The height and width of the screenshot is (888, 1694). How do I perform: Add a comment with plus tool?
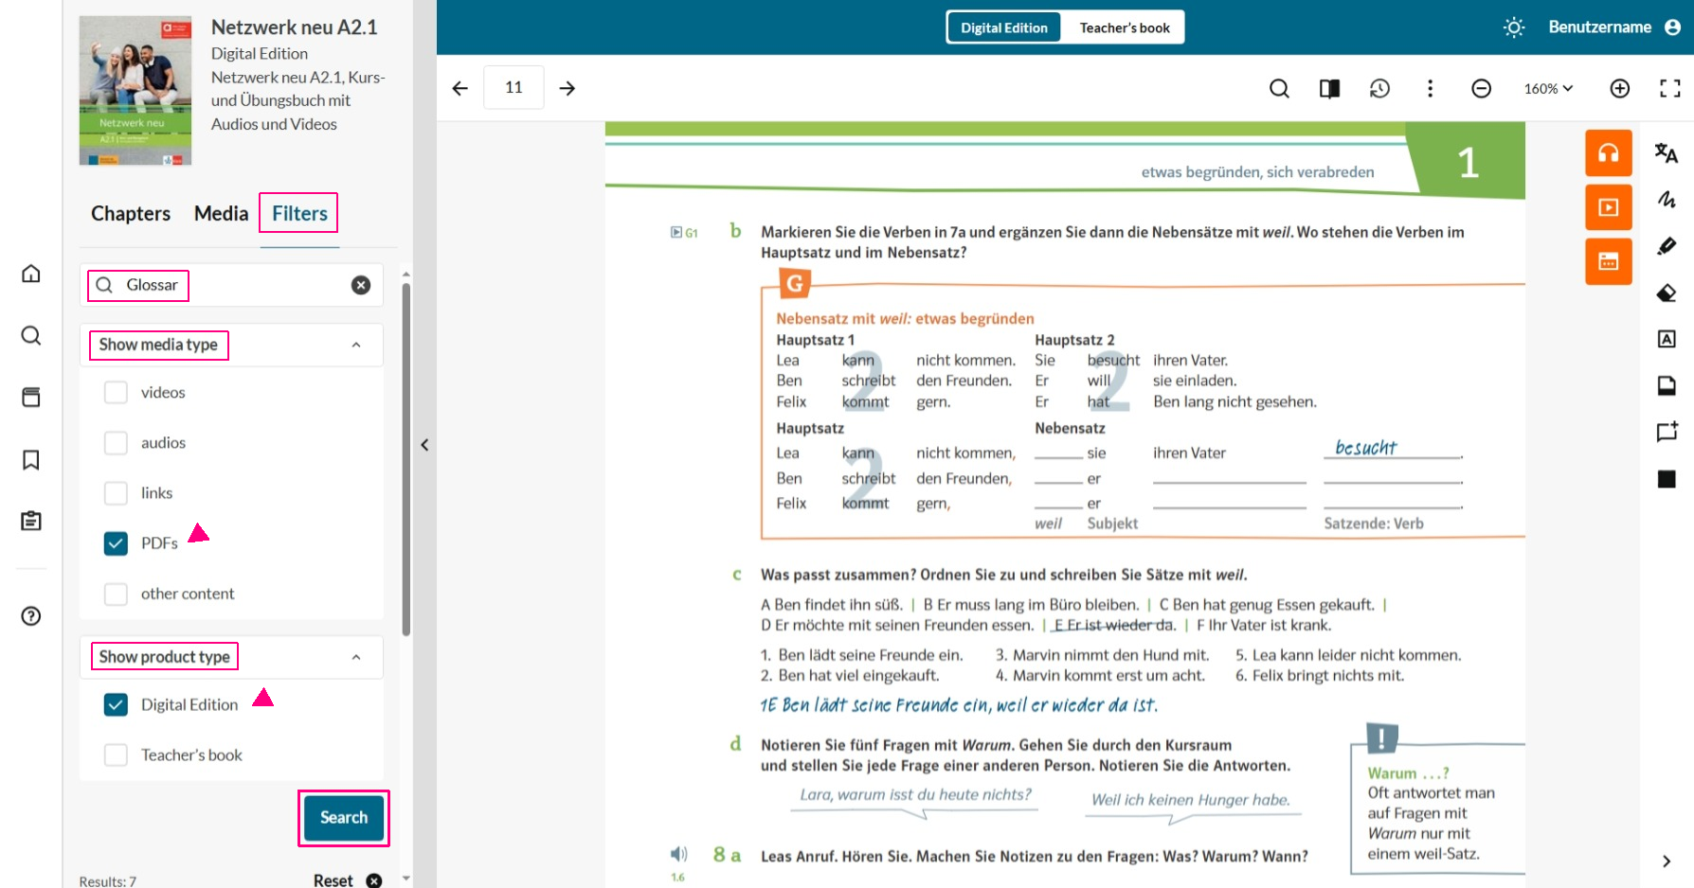click(x=1667, y=432)
